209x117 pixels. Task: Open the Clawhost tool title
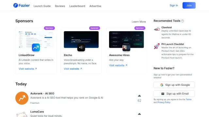pyautogui.click(x=167, y=27)
